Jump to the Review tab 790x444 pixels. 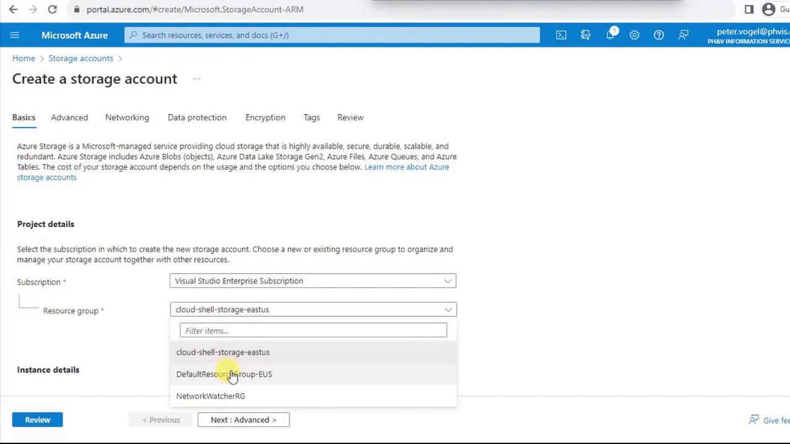(x=351, y=117)
